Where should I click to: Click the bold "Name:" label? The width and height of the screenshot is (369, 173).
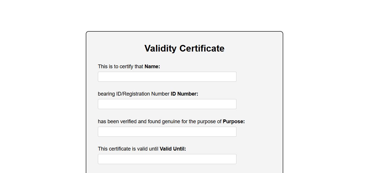click(152, 66)
